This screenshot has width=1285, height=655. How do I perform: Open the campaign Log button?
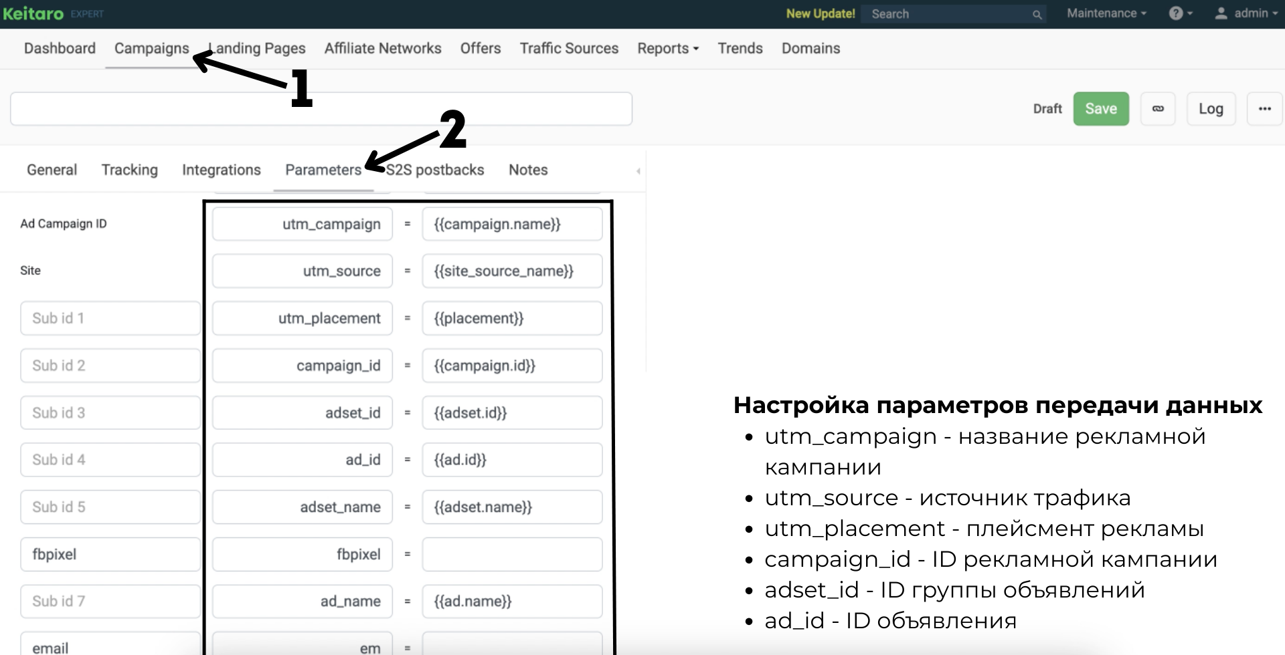point(1211,109)
